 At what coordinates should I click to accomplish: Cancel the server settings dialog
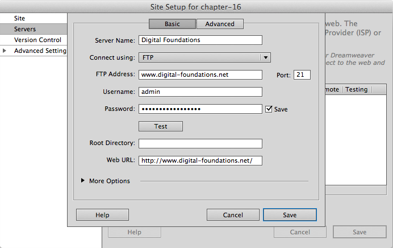click(233, 215)
